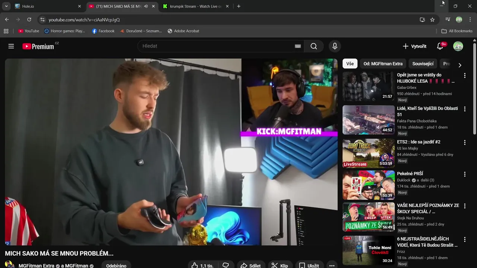Click the magnifier search button
Screen dimensions: 477x268
point(314,46)
